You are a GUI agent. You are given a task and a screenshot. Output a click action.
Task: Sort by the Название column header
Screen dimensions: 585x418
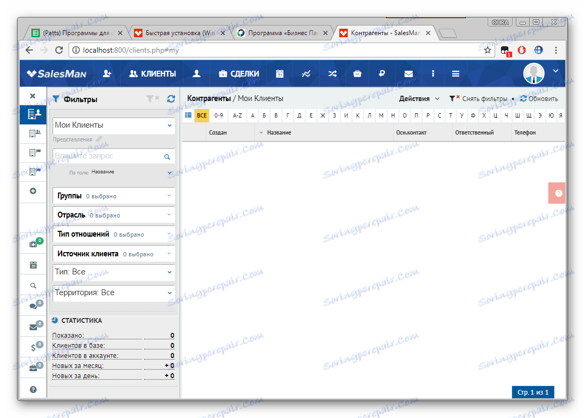pos(279,132)
